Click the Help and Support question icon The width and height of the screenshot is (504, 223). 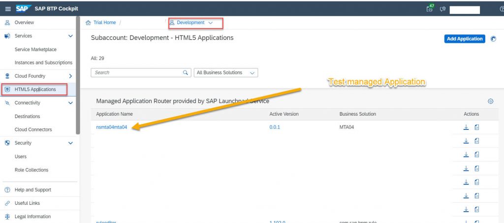pos(7,190)
